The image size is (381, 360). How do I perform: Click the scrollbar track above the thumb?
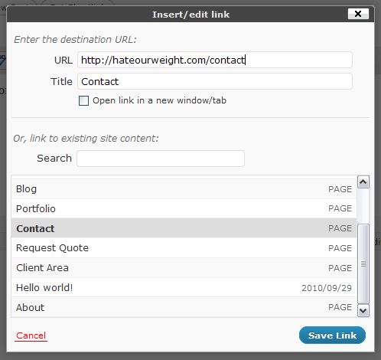click(363, 206)
